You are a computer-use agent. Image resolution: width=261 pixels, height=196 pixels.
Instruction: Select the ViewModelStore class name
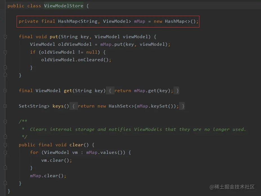click(64, 6)
